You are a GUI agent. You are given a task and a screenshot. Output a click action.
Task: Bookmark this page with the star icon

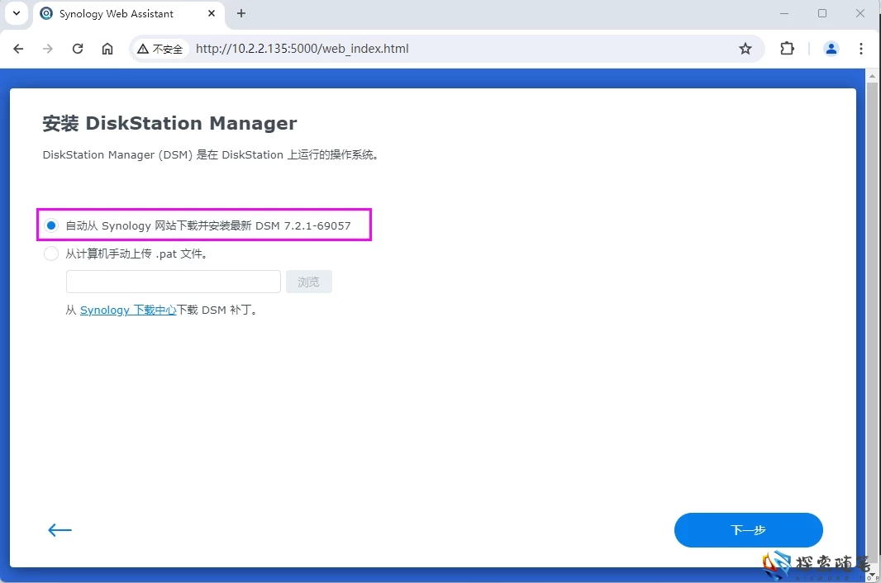[x=745, y=49]
